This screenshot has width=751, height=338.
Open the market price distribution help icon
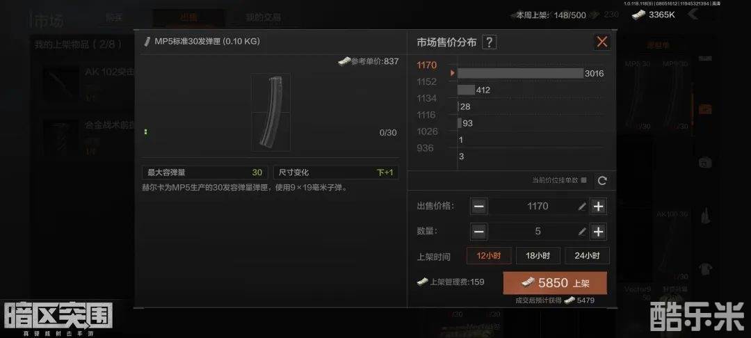tap(489, 42)
